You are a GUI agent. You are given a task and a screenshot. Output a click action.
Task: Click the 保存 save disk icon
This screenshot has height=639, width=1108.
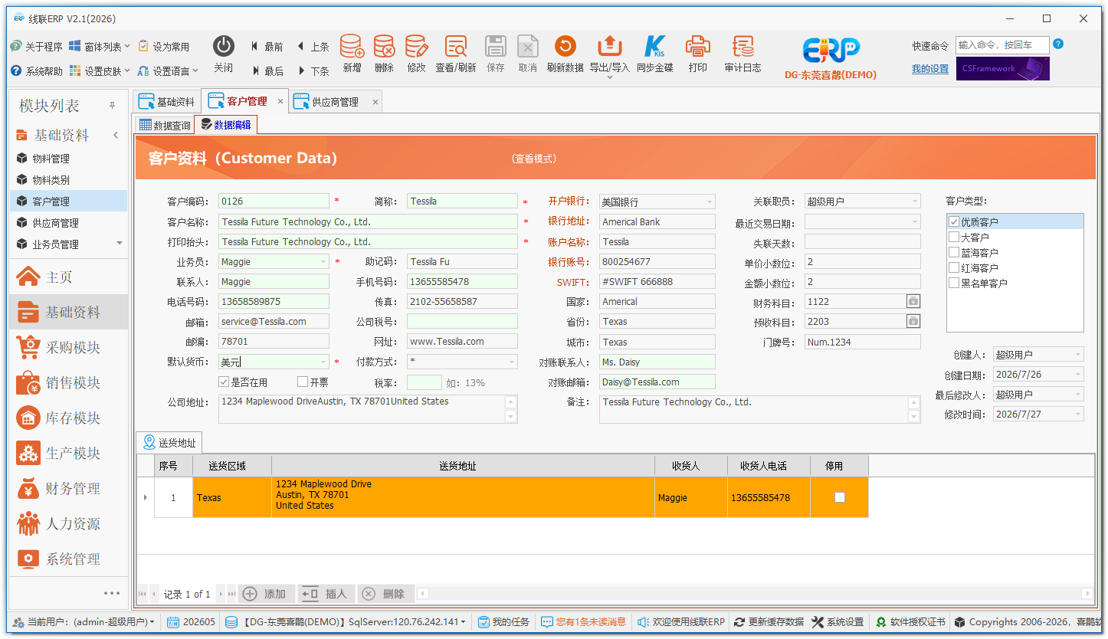point(496,47)
